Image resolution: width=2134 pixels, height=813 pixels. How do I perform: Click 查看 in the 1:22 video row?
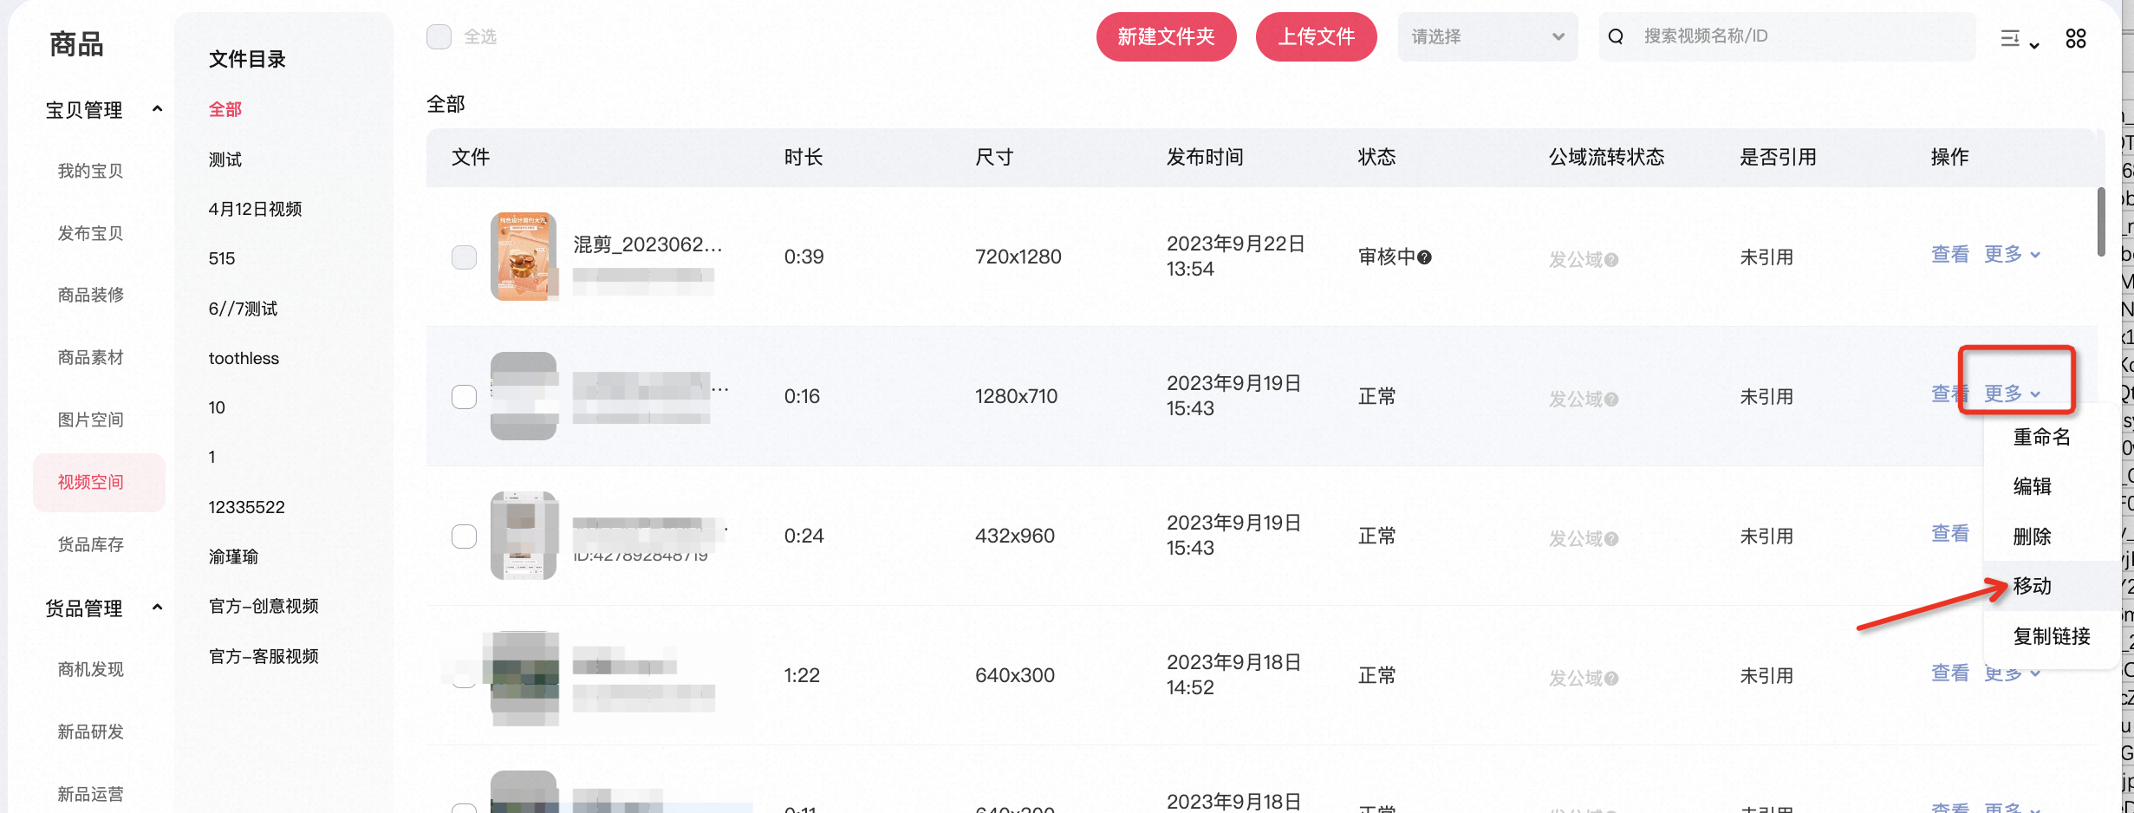(1950, 673)
